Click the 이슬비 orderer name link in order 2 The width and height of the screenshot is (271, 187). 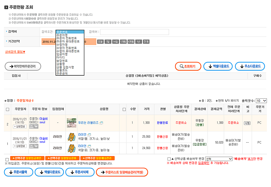[44, 119]
